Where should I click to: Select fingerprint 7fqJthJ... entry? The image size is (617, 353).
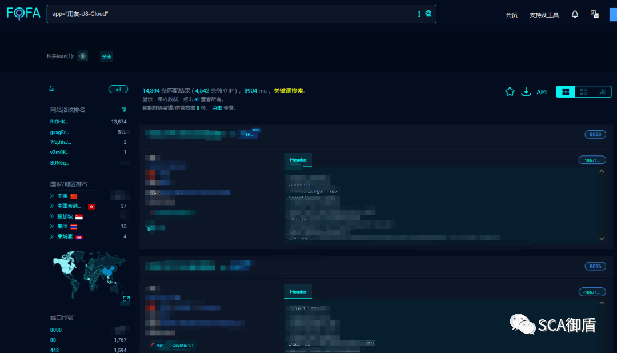[61, 142]
